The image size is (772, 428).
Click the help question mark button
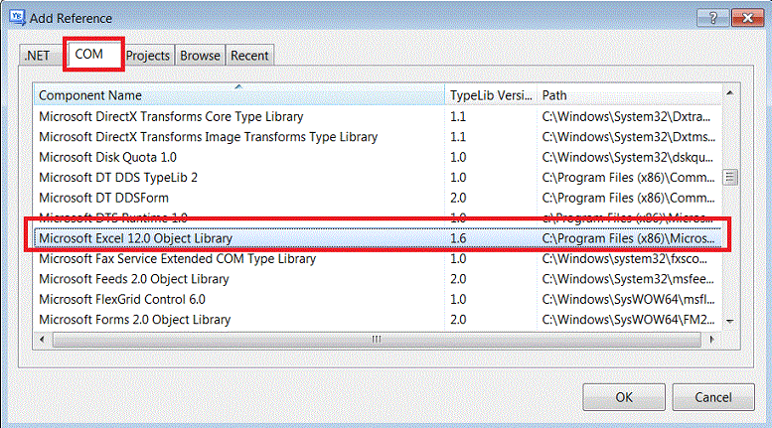click(713, 18)
